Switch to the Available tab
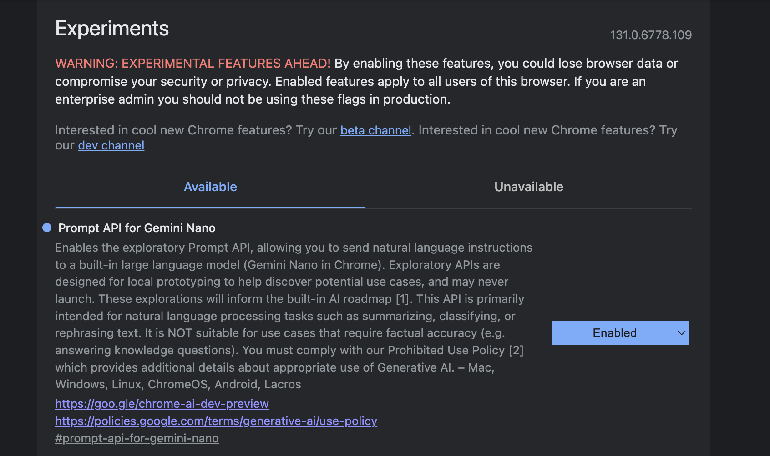 pos(210,187)
